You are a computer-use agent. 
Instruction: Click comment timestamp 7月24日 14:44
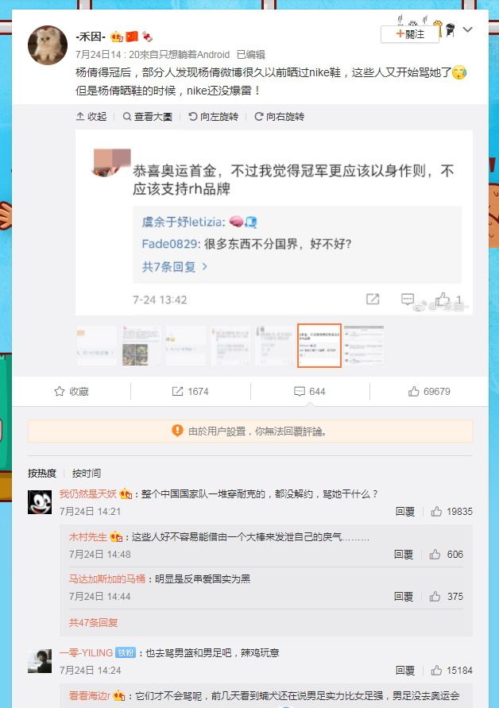[100, 597]
